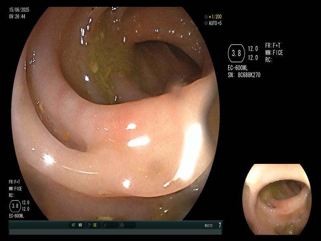Click the date 15/06/2025

(x=19, y=10)
